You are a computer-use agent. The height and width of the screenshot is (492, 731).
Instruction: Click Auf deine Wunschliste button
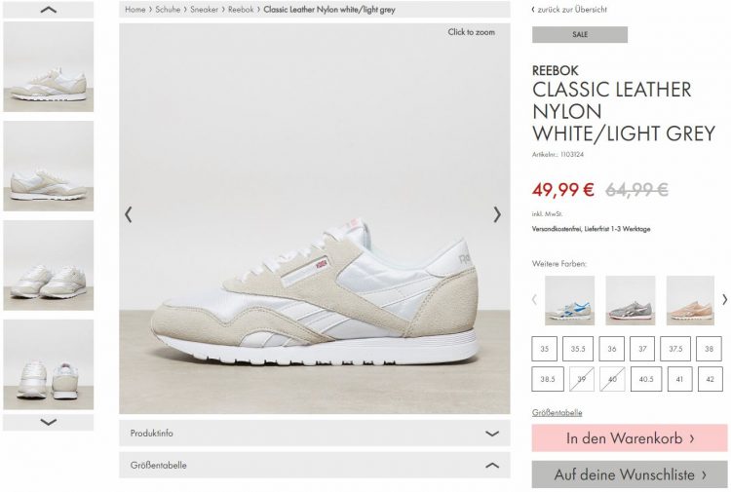pyautogui.click(x=630, y=474)
